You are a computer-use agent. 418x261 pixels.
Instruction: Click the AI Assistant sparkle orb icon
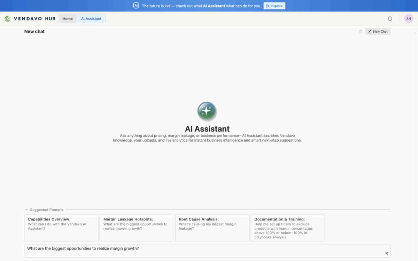point(207,111)
